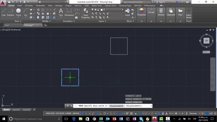Select the Dimension tool
217x122 pixels.
click(x=69, y=12)
